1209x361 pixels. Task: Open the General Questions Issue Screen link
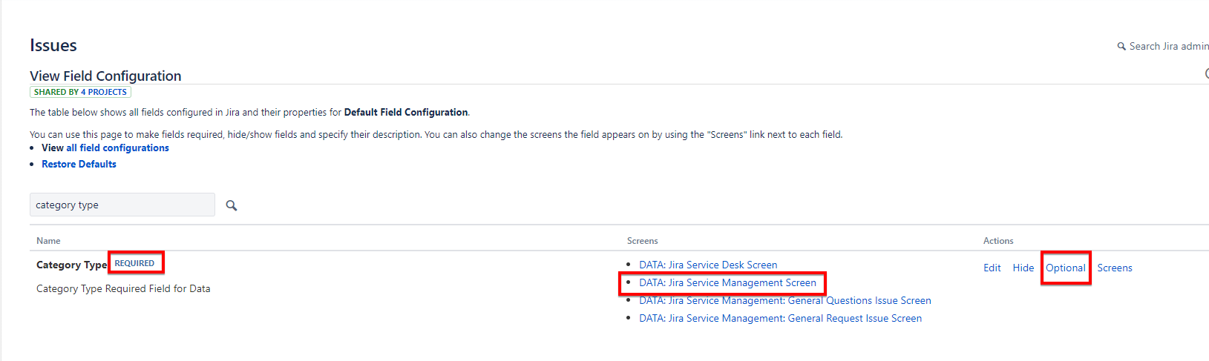[x=785, y=300]
